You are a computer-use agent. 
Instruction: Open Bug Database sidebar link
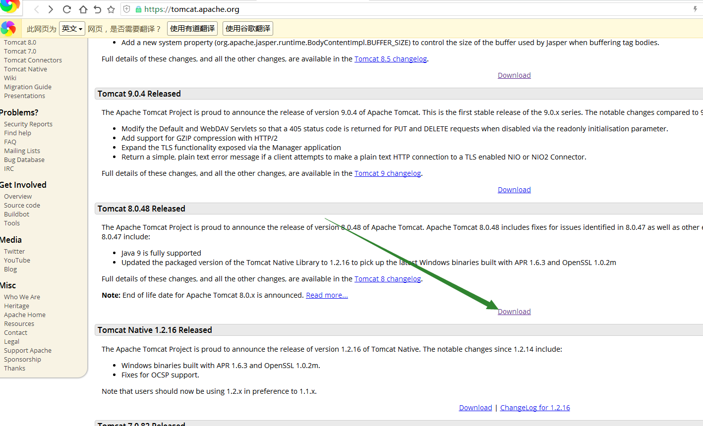[x=24, y=160]
